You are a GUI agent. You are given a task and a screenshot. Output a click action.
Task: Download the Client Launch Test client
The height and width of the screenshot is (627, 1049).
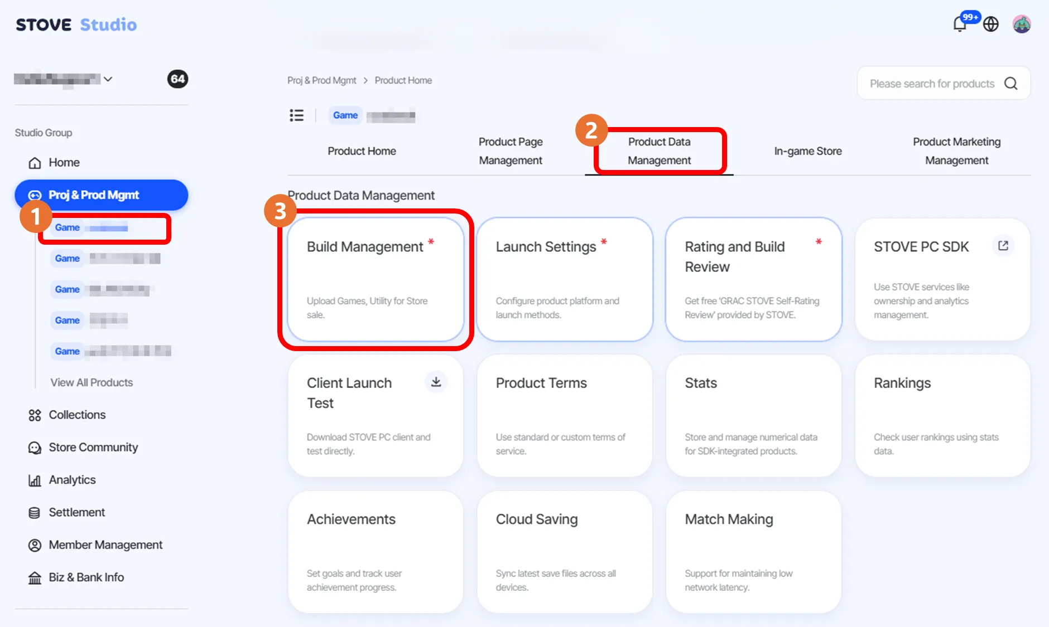(x=436, y=382)
